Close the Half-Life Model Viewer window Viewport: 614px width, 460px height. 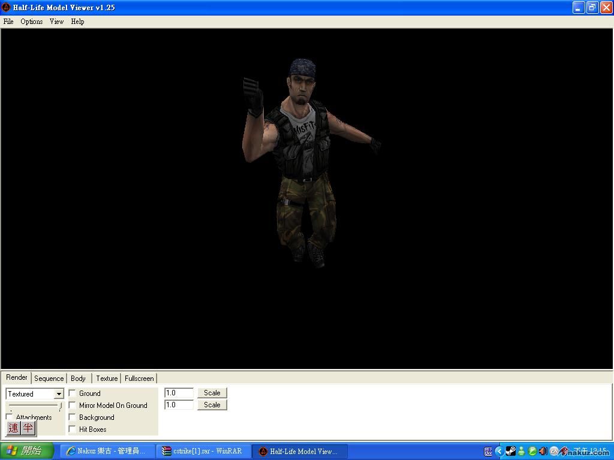606,7
